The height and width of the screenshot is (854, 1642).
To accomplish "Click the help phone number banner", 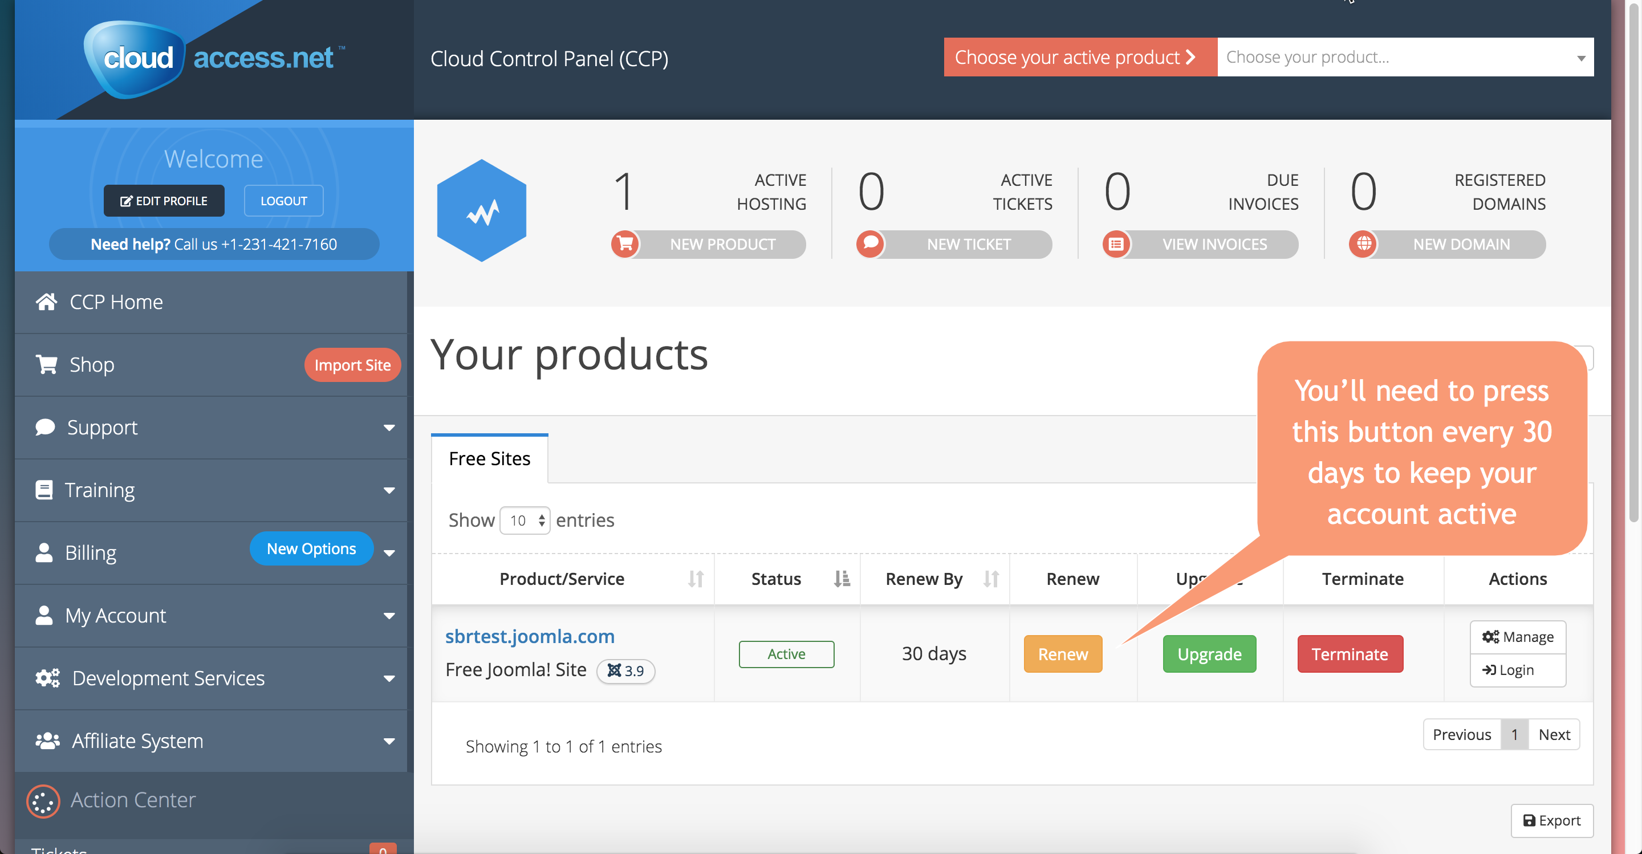I will (x=214, y=244).
